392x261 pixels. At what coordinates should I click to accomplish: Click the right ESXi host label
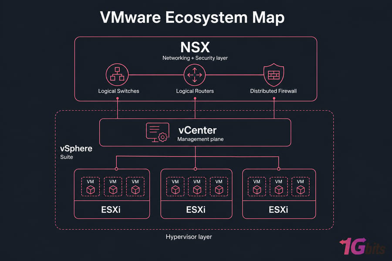(278, 210)
